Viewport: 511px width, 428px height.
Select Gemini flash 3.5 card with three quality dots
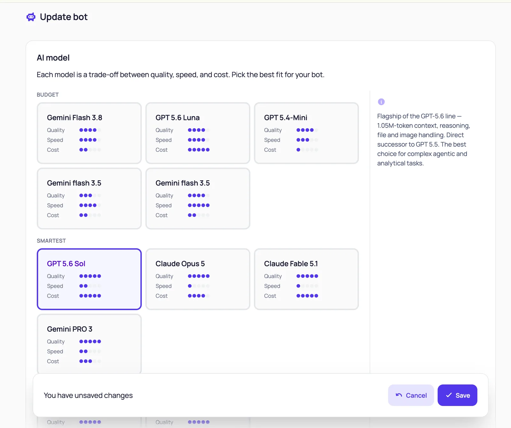pos(89,198)
